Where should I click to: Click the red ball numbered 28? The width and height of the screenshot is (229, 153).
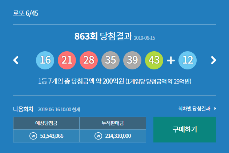[89, 60]
